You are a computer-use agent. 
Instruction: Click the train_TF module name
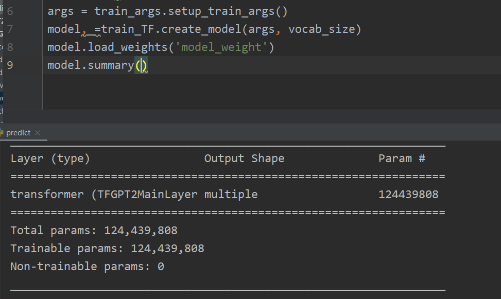pos(128,29)
